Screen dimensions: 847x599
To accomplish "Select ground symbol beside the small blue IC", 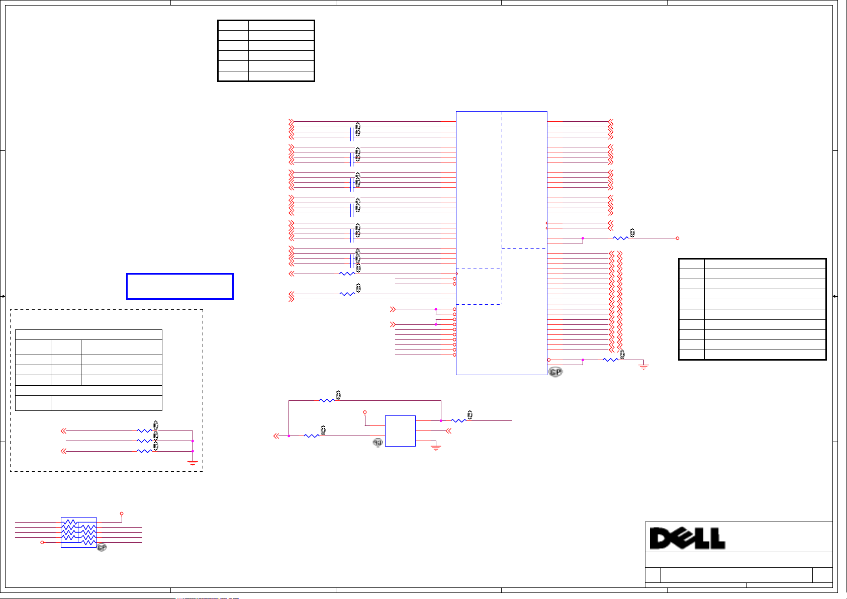I will coord(436,448).
